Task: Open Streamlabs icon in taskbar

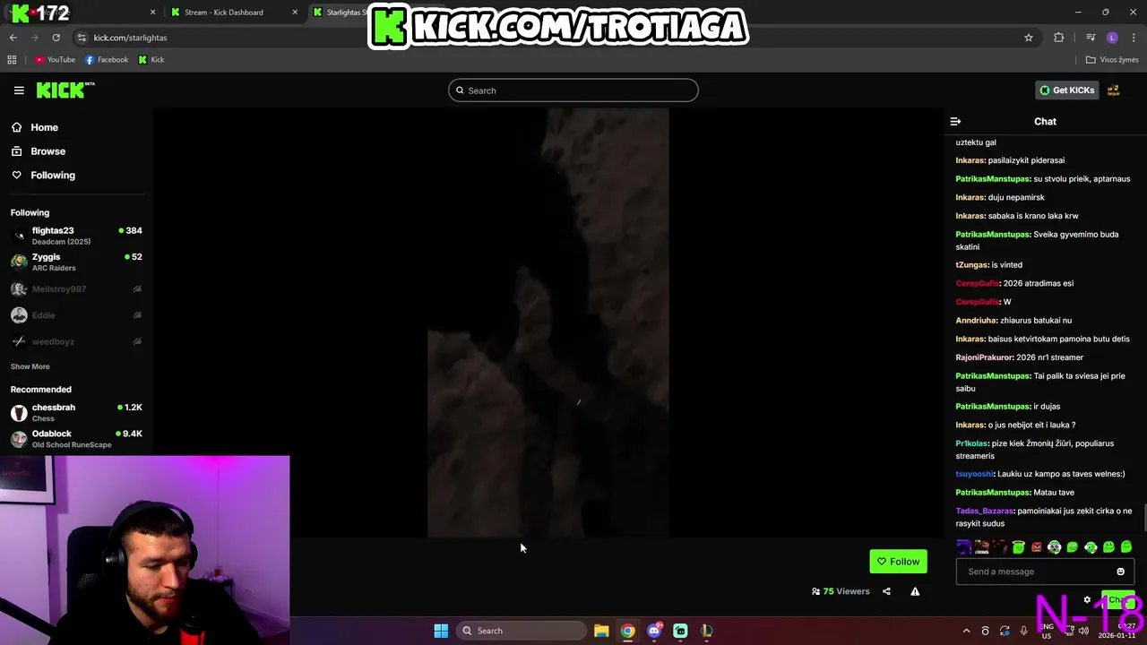Action: [x=680, y=631]
